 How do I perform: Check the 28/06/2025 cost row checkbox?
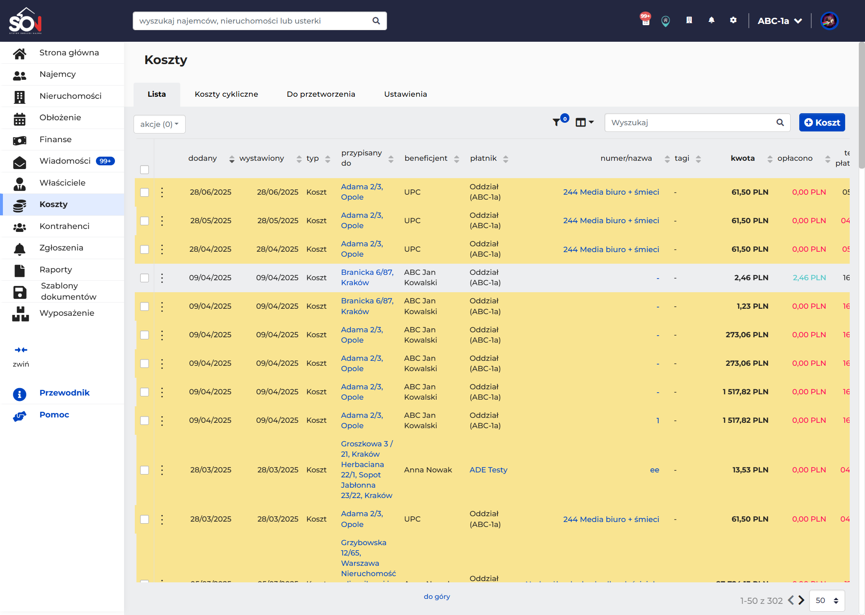[x=144, y=192]
